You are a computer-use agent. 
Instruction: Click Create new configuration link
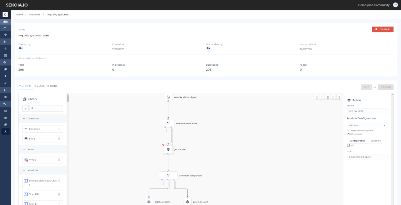click(361, 130)
